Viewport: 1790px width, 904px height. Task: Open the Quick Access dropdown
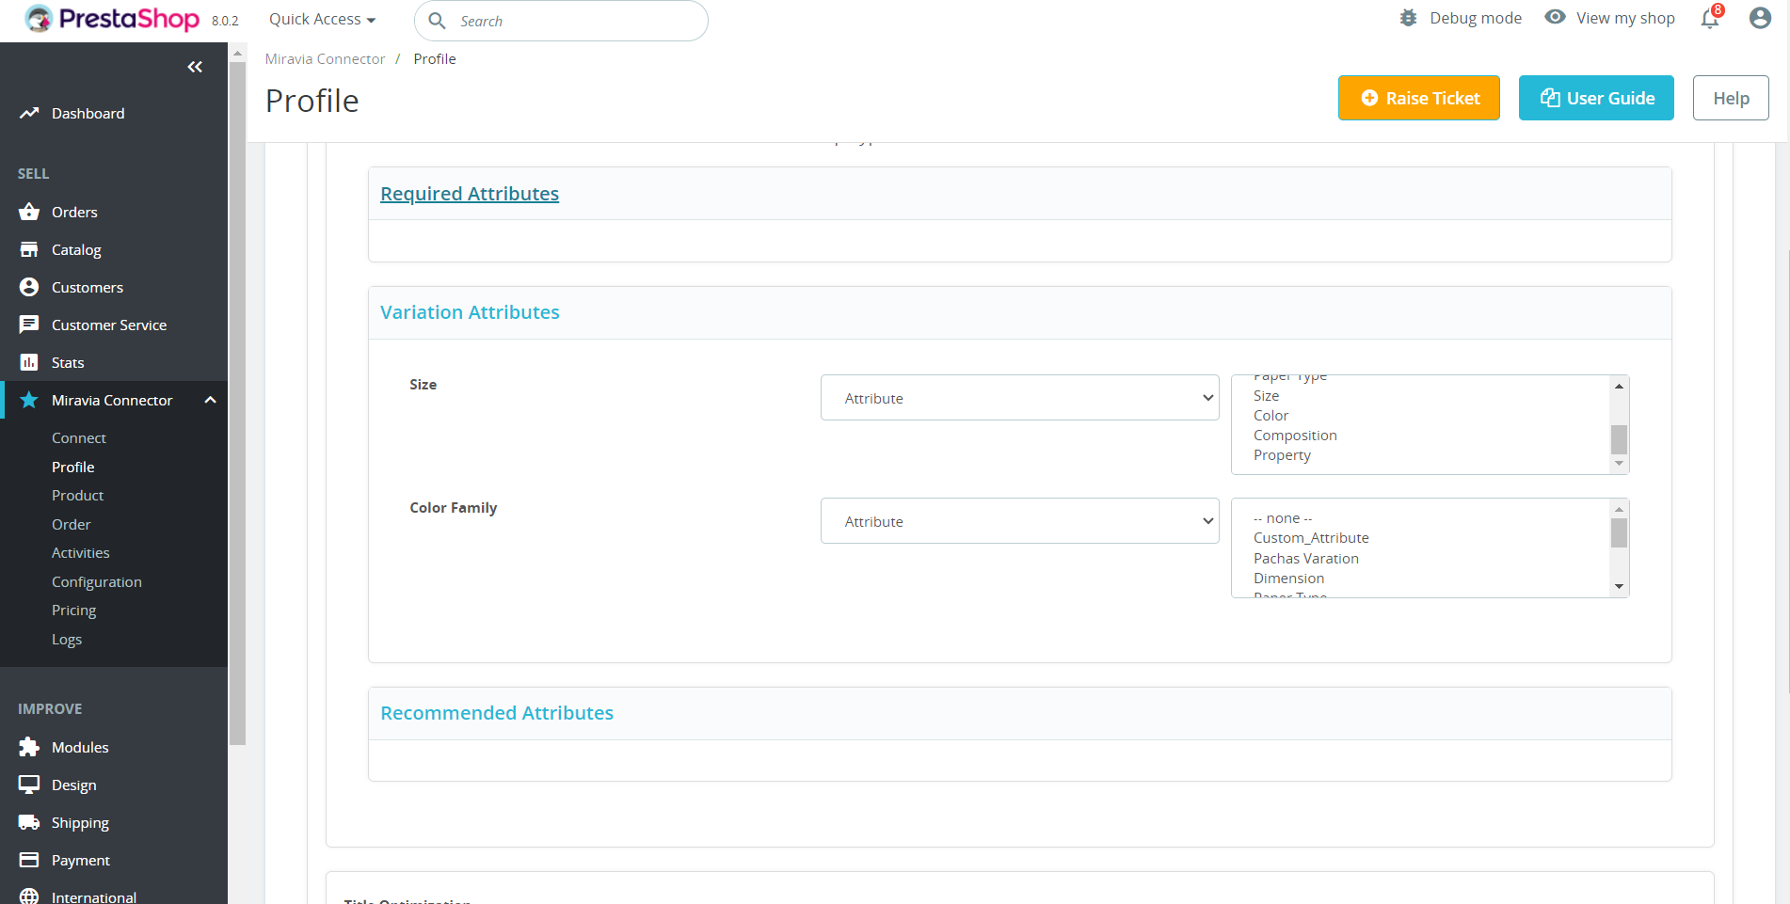pyautogui.click(x=322, y=20)
